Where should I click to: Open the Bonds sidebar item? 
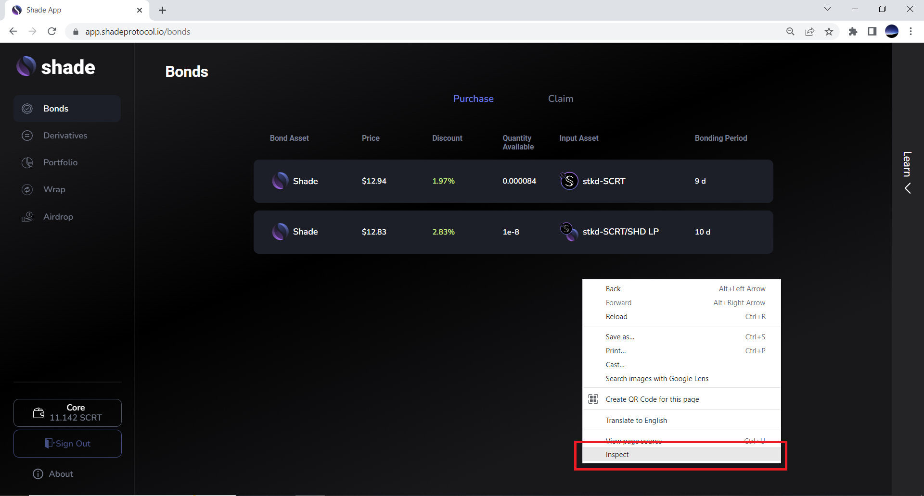click(67, 109)
